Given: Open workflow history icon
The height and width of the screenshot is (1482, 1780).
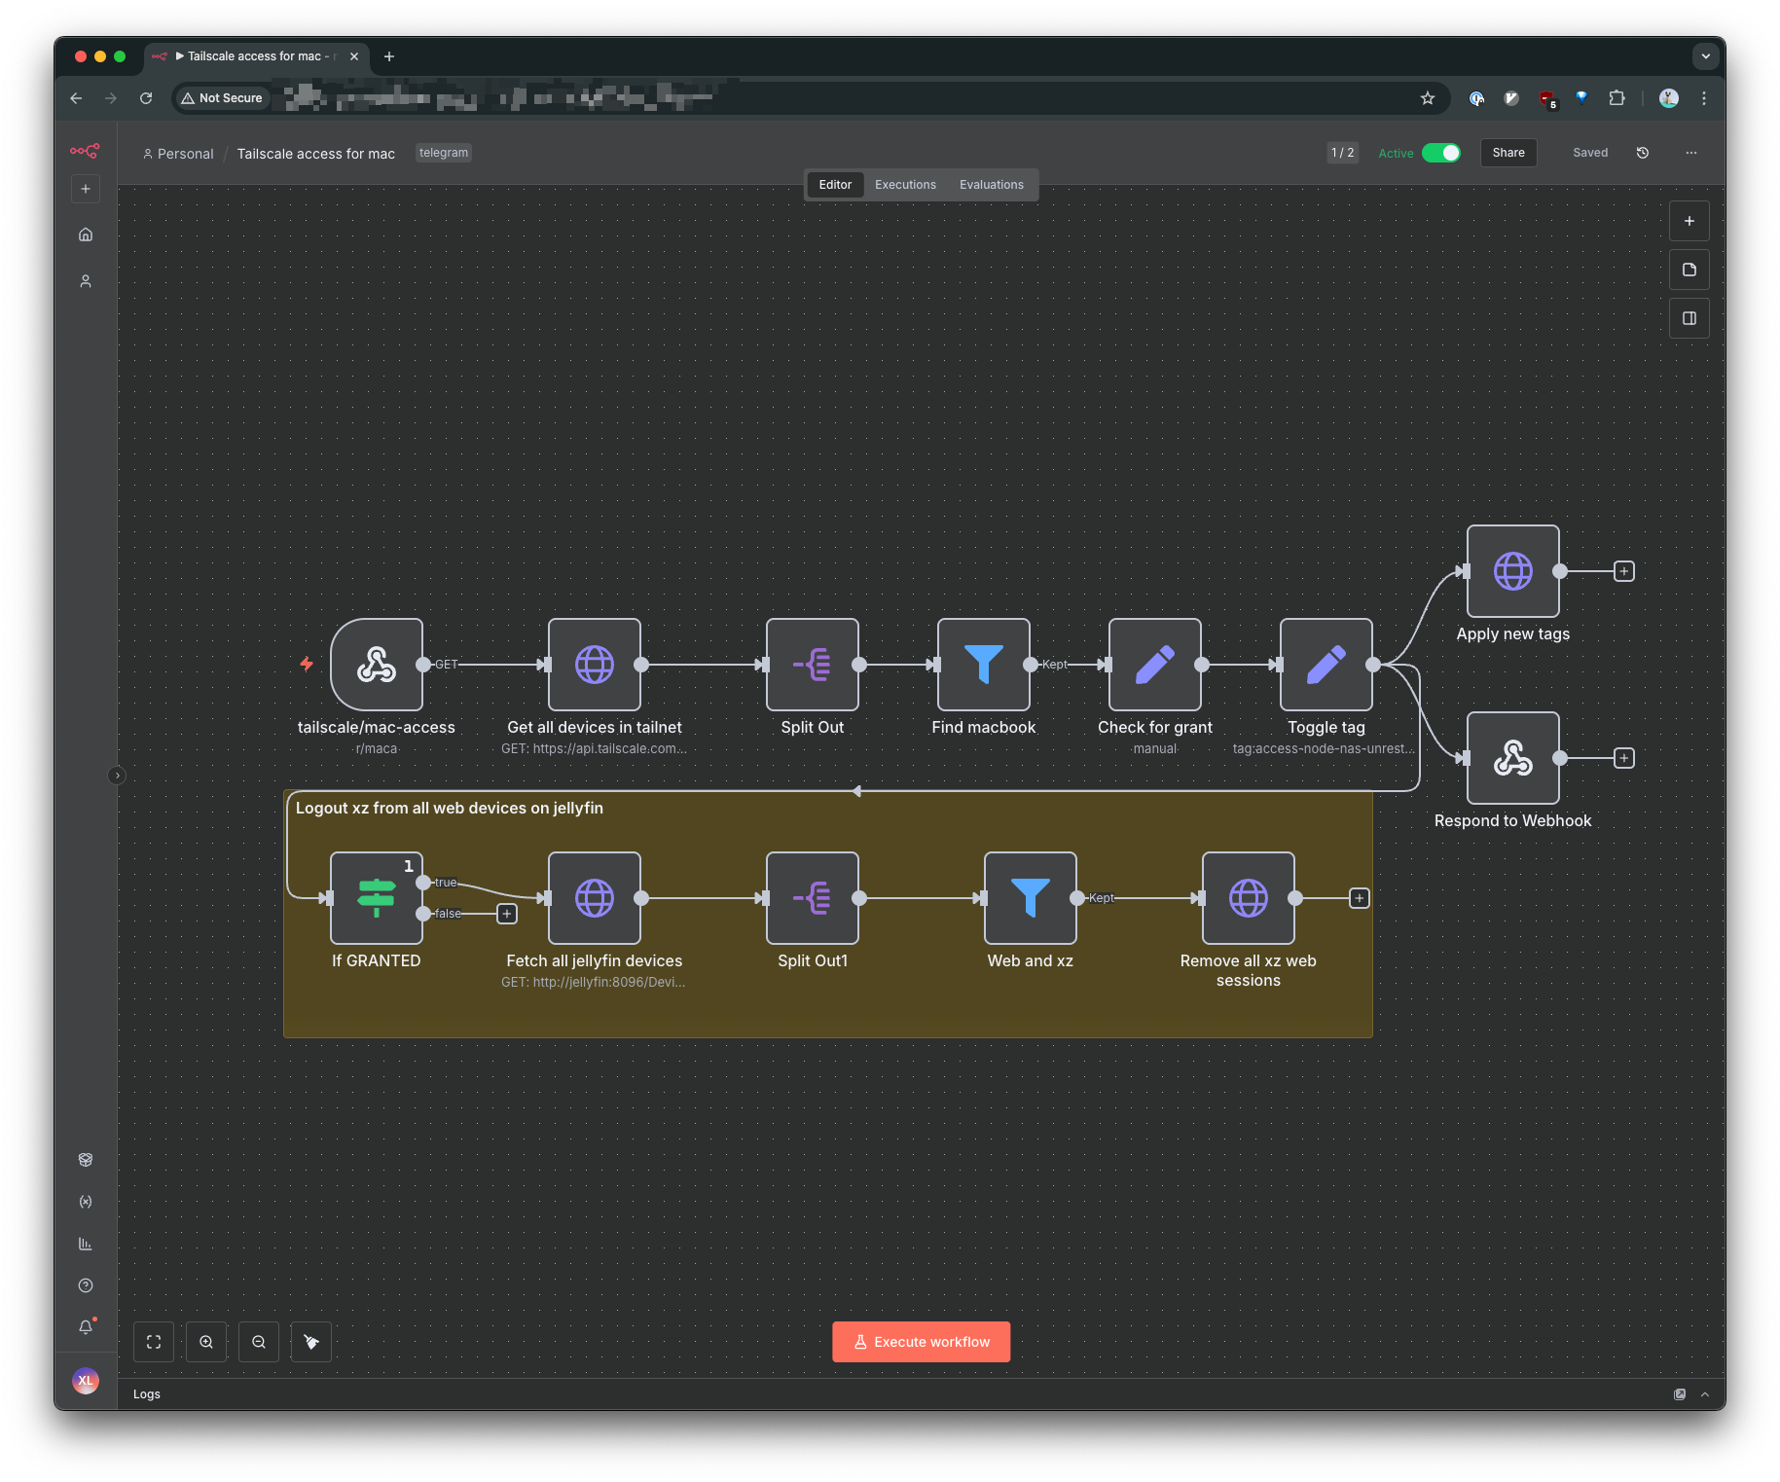Looking at the screenshot, I should [x=1643, y=153].
